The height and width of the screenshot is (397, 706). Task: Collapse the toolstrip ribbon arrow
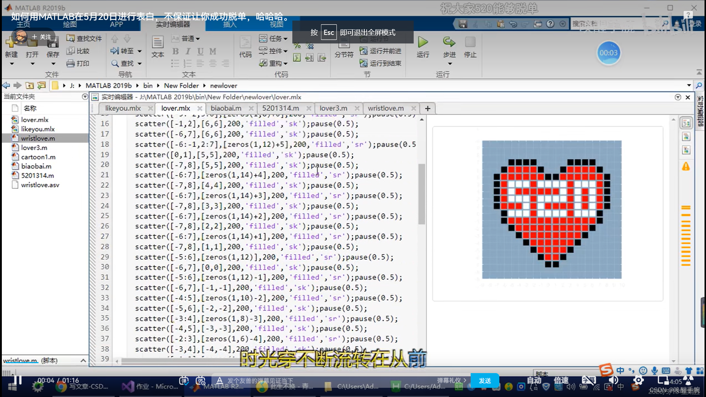coord(699,72)
